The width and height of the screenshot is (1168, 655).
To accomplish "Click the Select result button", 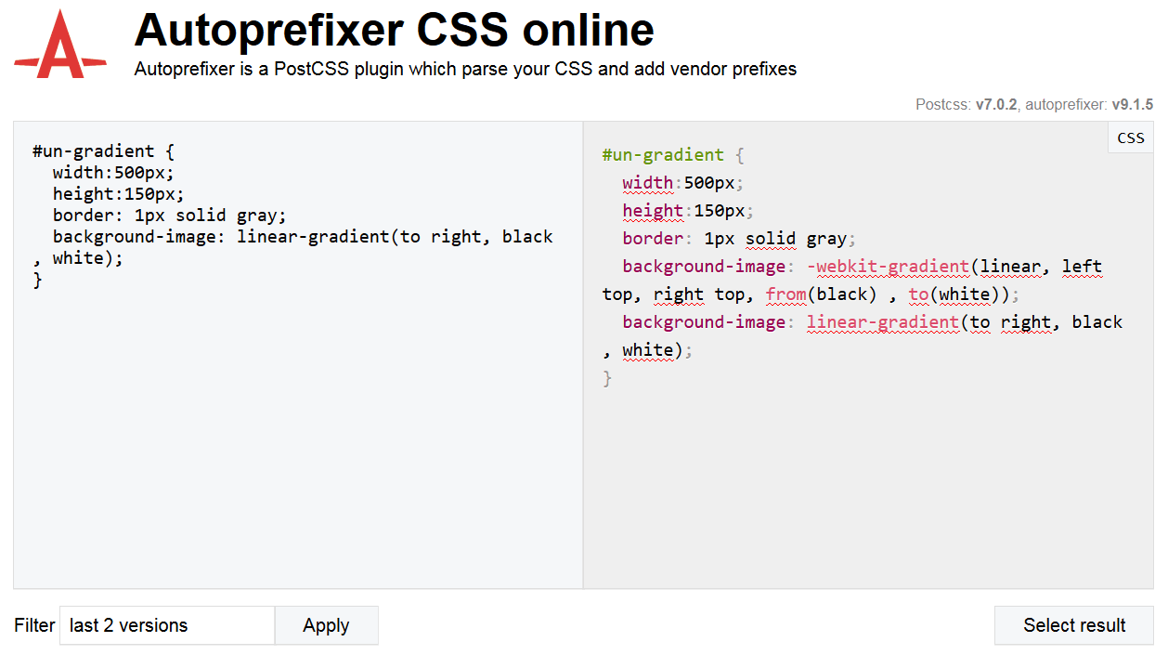I will tap(1074, 625).
